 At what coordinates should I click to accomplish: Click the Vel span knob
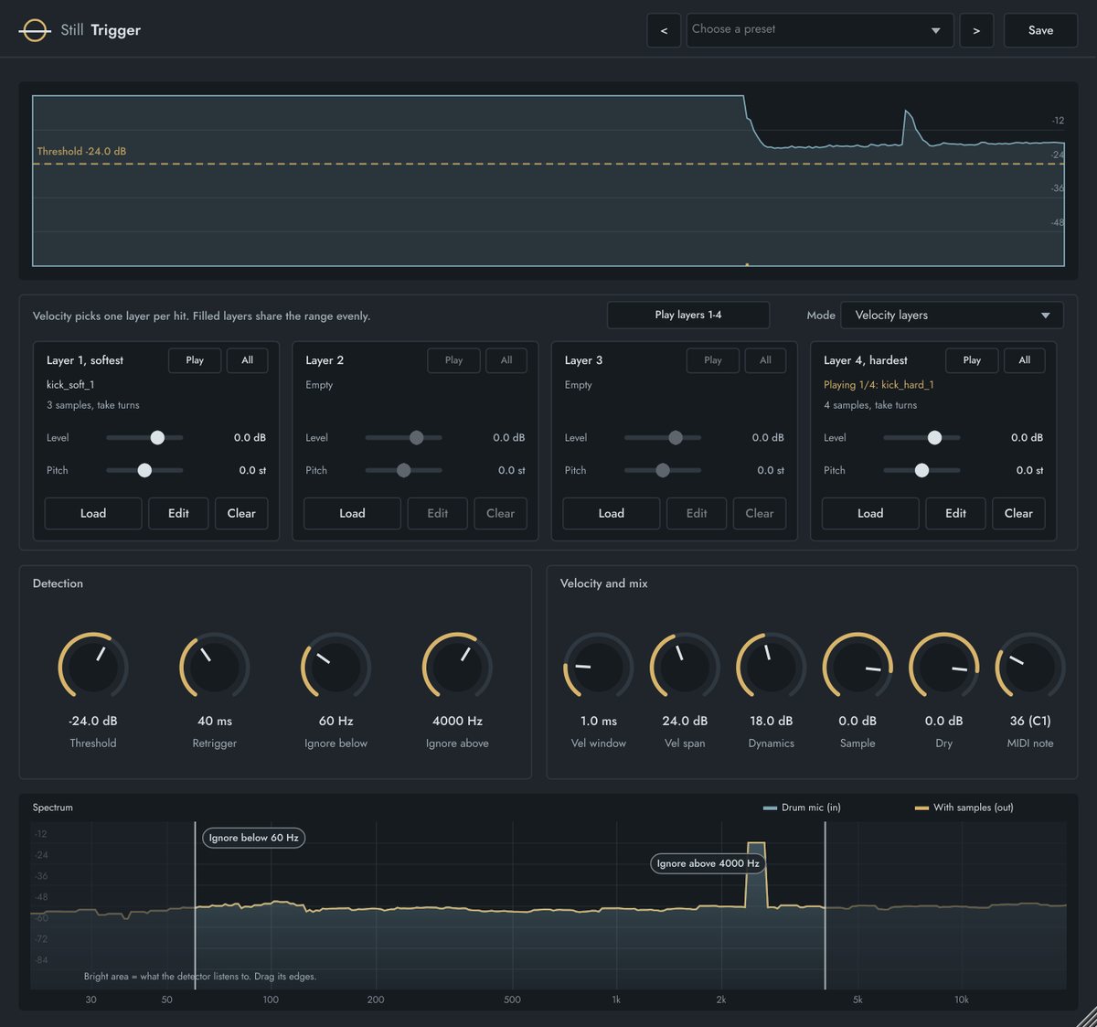pos(685,667)
